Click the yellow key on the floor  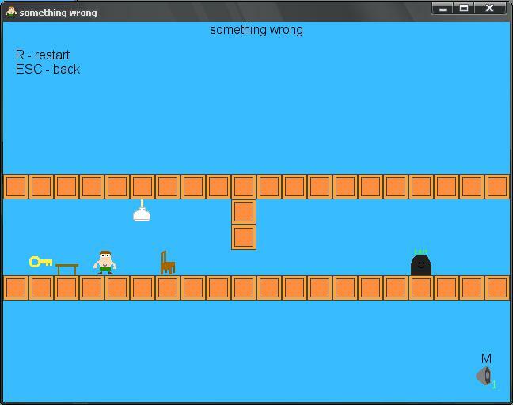(40, 262)
